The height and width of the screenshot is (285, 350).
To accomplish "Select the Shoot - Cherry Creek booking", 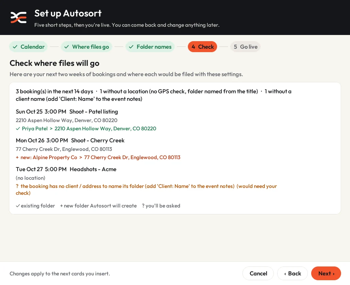I will [x=70, y=140].
